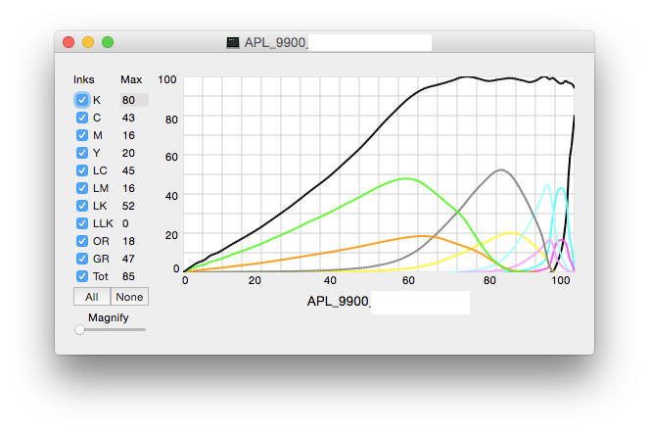649x433 pixels.
Task: Disable the LLK ink checkbox
Action: pyautogui.click(x=82, y=223)
